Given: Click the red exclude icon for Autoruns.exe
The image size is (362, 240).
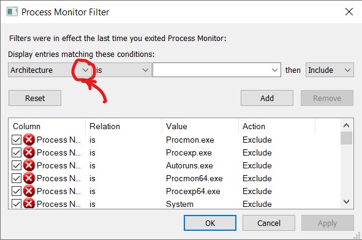Looking at the screenshot, I should click(x=29, y=165).
